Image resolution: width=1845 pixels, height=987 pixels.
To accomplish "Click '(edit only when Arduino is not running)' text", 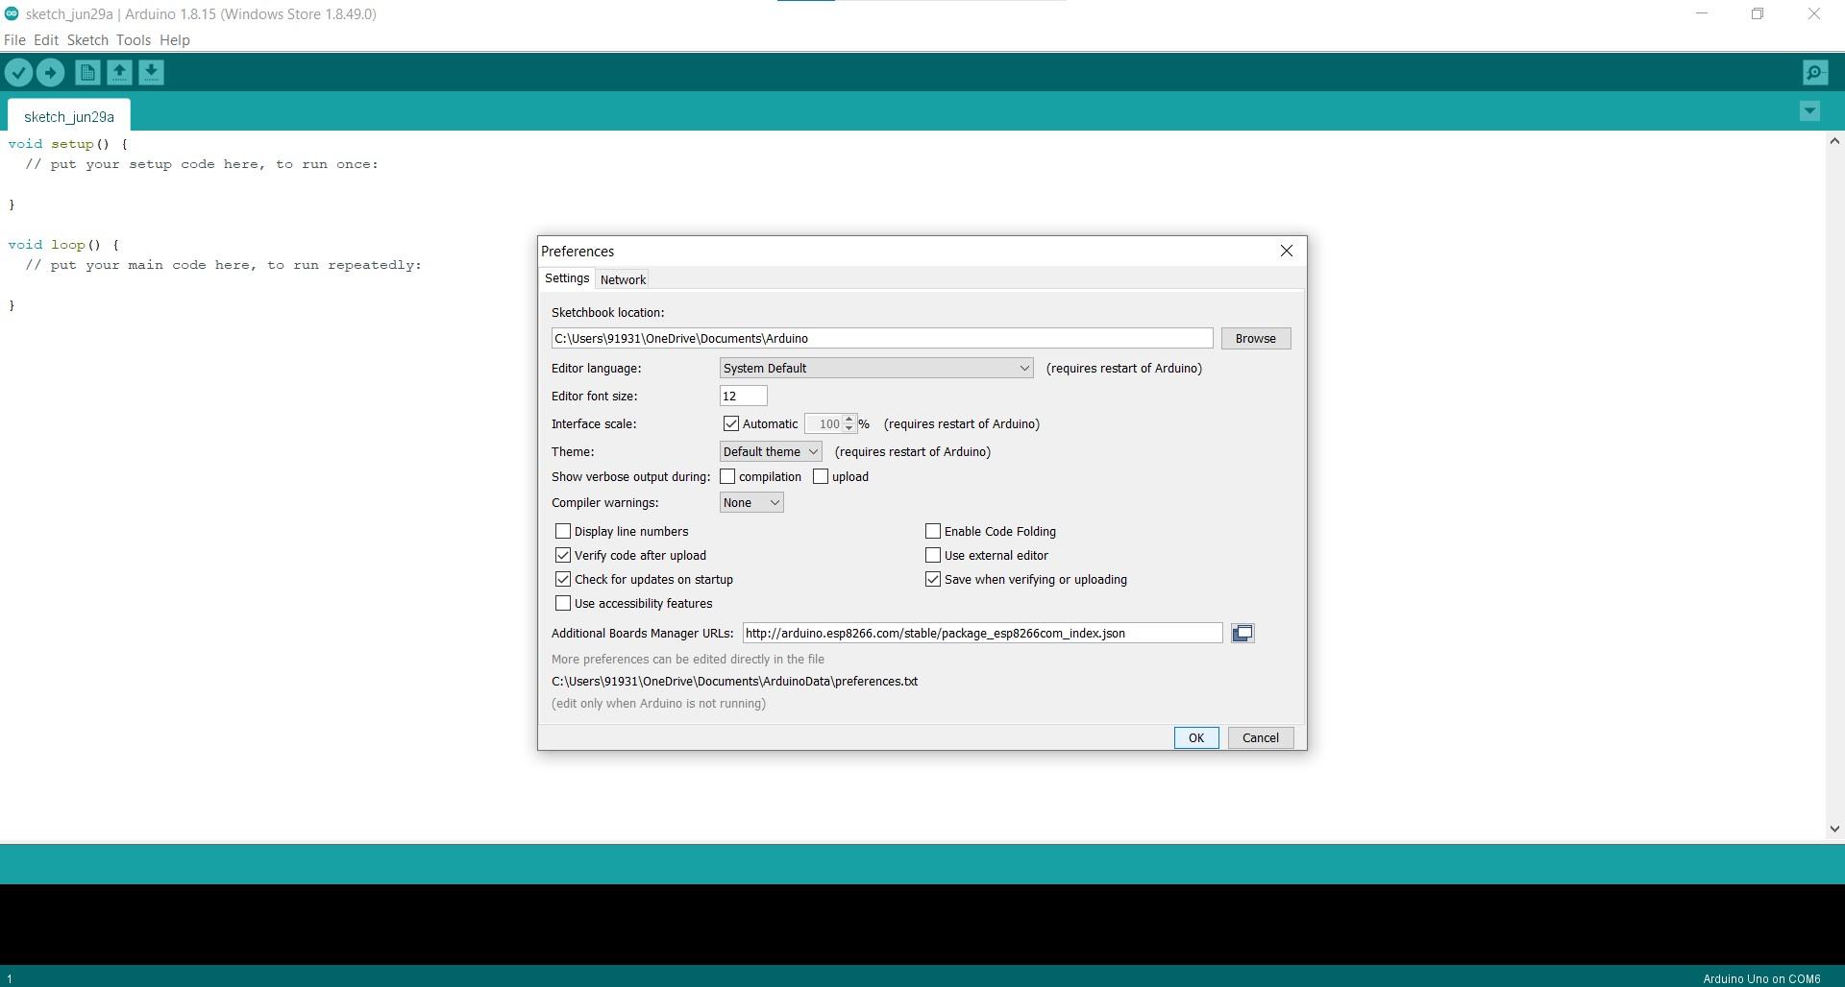I will 659,703.
